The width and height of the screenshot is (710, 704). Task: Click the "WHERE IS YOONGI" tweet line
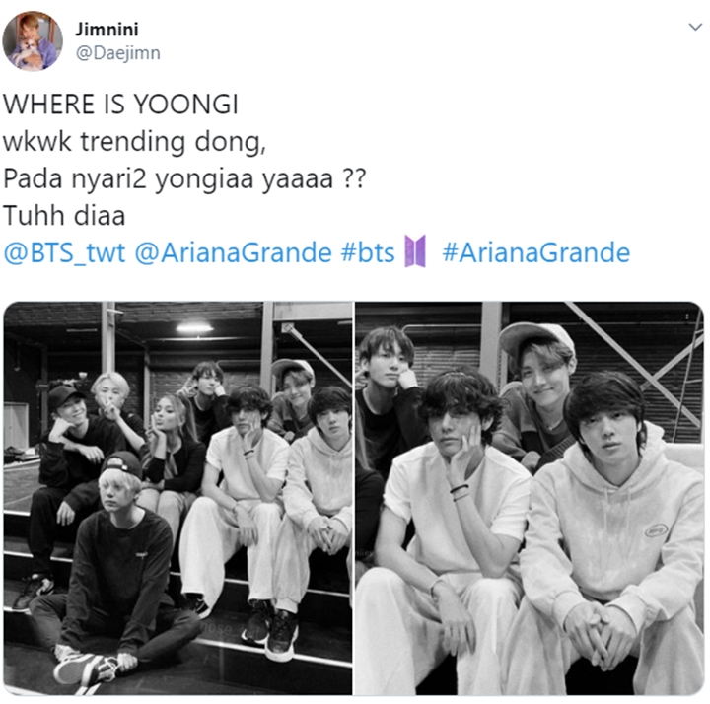tap(120, 105)
